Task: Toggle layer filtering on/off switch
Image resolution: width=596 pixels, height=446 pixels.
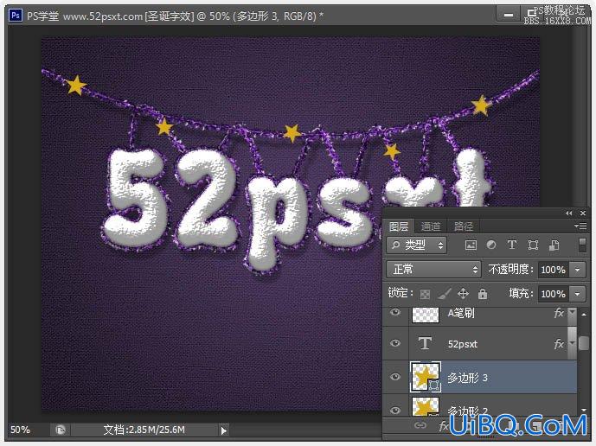Action: [582, 245]
